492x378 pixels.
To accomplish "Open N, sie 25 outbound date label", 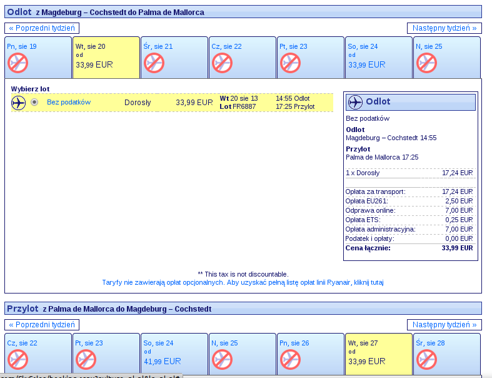I will click(x=429, y=46).
